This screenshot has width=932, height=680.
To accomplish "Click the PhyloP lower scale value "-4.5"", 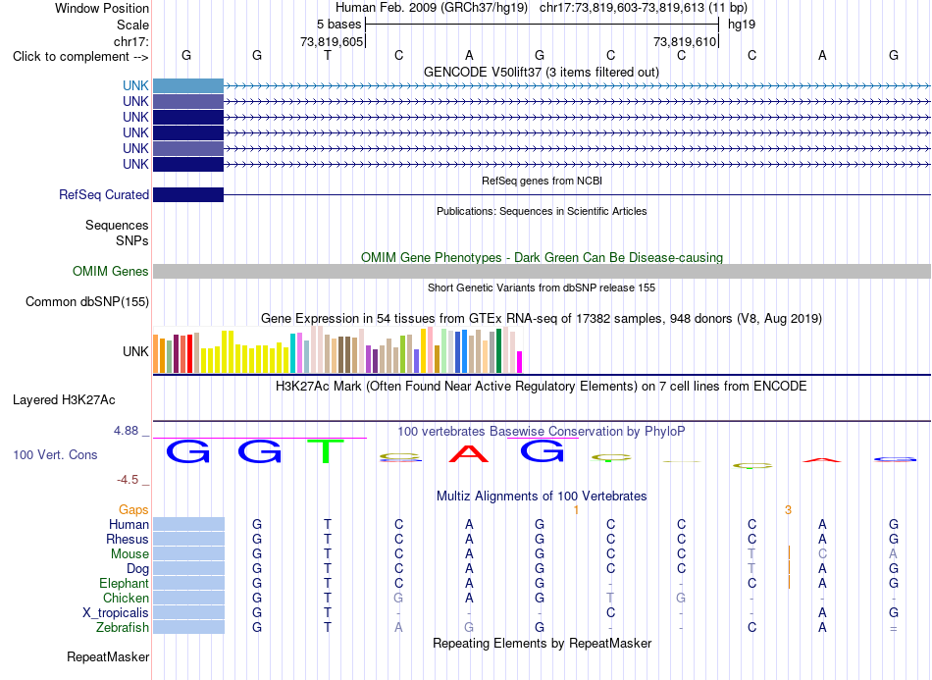I will (x=128, y=479).
